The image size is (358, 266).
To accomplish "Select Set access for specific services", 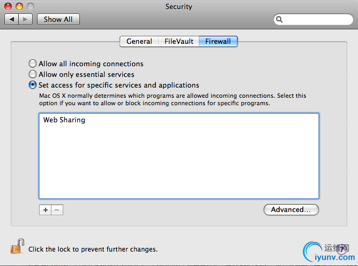I will coord(33,85).
